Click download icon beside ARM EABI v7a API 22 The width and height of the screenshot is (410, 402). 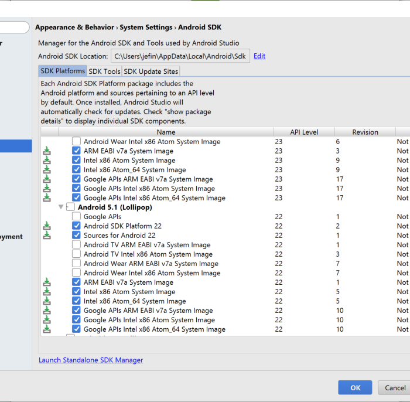coord(47,282)
